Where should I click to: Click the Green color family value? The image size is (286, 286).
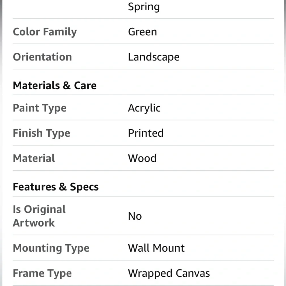142,32
